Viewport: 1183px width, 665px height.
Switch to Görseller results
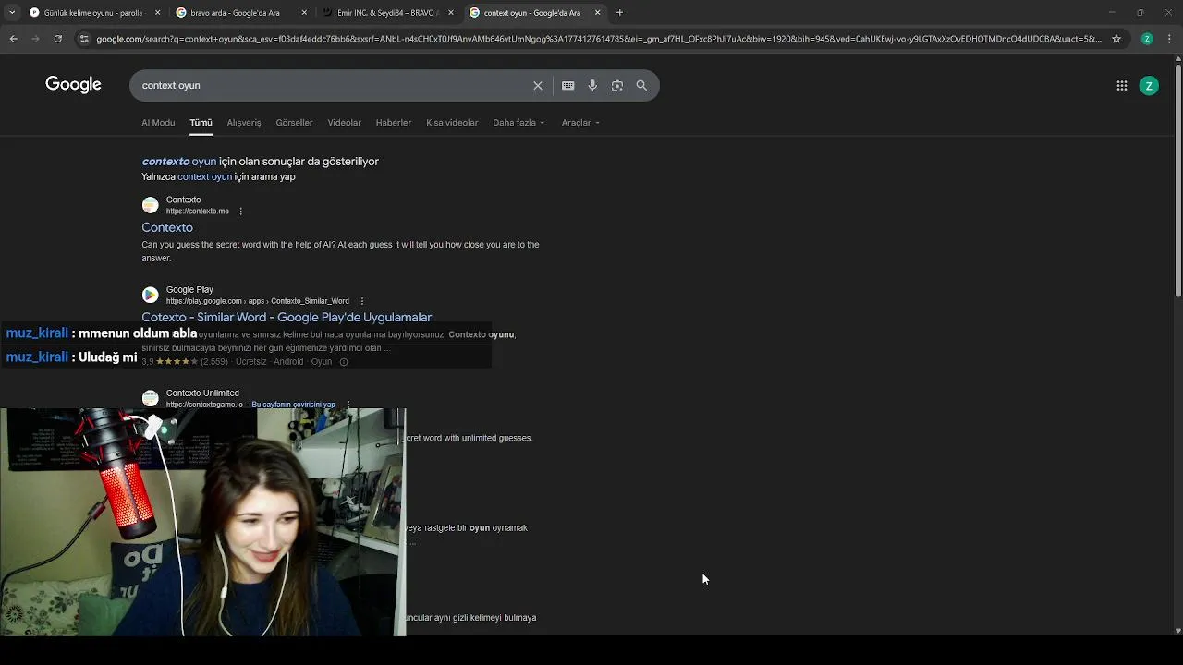(x=294, y=123)
